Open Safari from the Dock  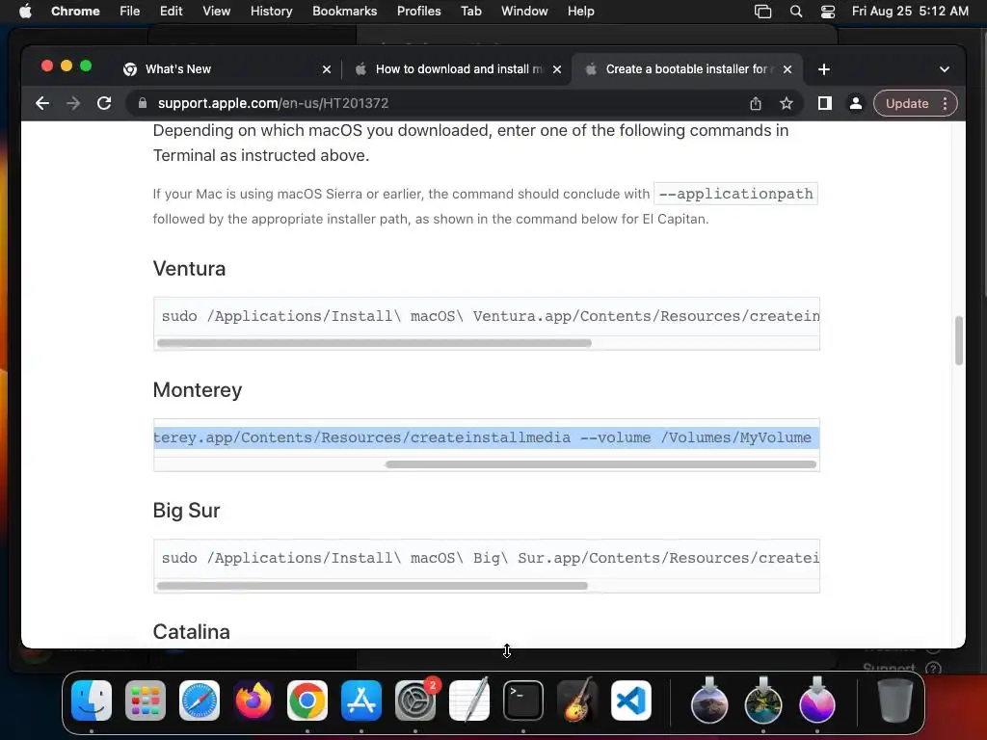tap(200, 700)
